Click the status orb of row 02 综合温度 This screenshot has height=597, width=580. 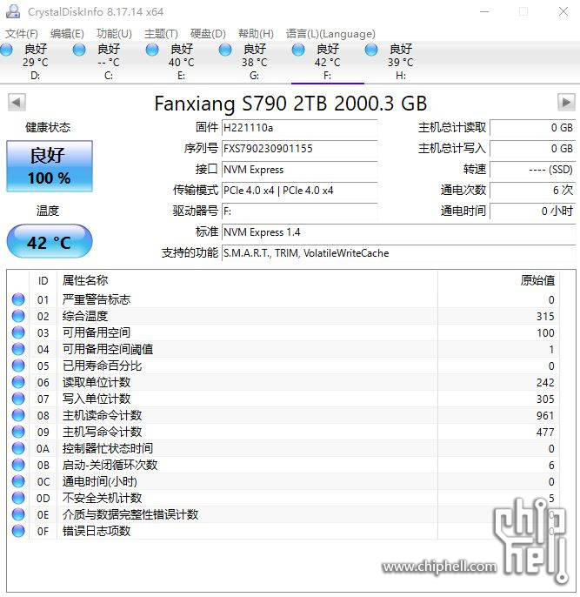pos(18,316)
